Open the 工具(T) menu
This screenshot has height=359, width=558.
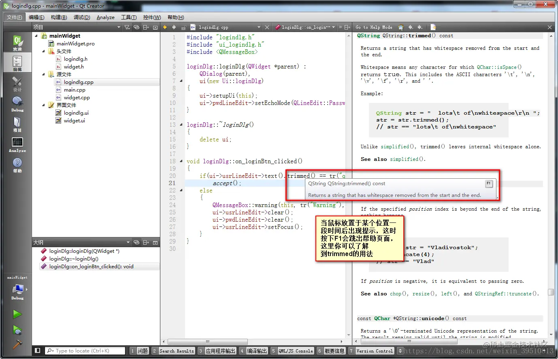(129, 17)
